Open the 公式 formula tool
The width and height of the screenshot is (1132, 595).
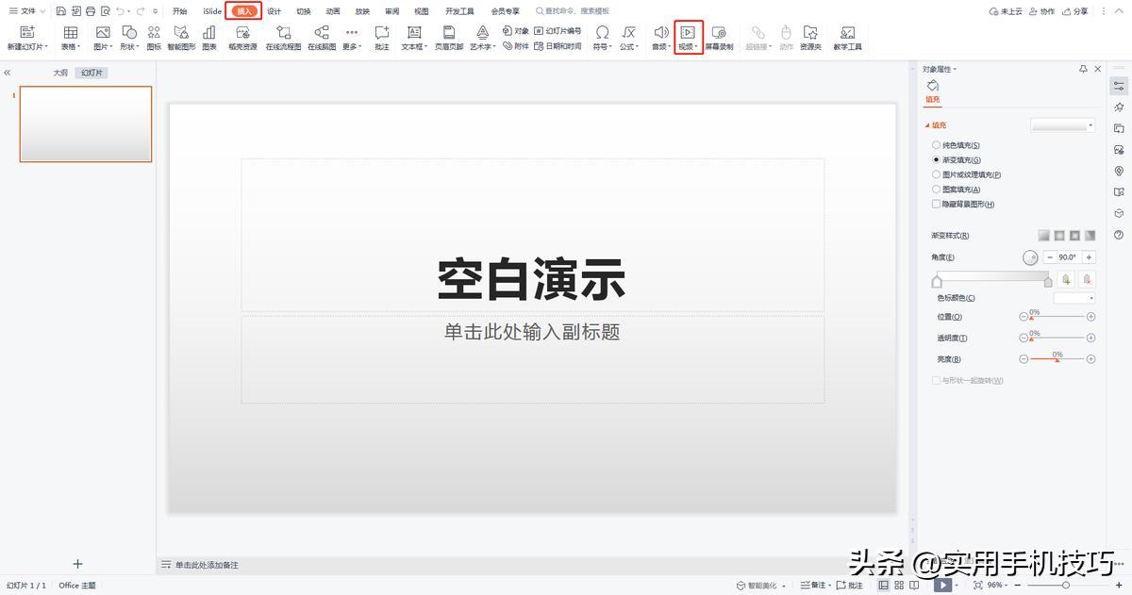pyautogui.click(x=628, y=38)
